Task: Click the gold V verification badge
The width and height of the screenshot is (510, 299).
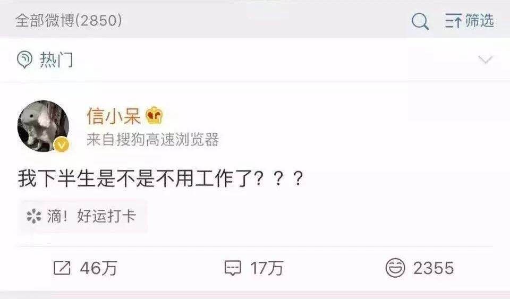Action: click(62, 144)
